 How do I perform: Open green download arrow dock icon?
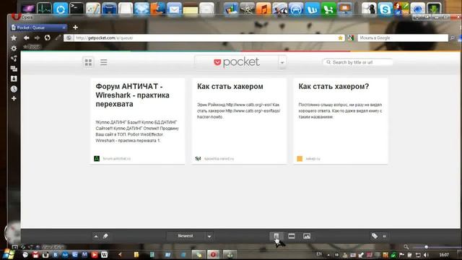tap(434, 9)
